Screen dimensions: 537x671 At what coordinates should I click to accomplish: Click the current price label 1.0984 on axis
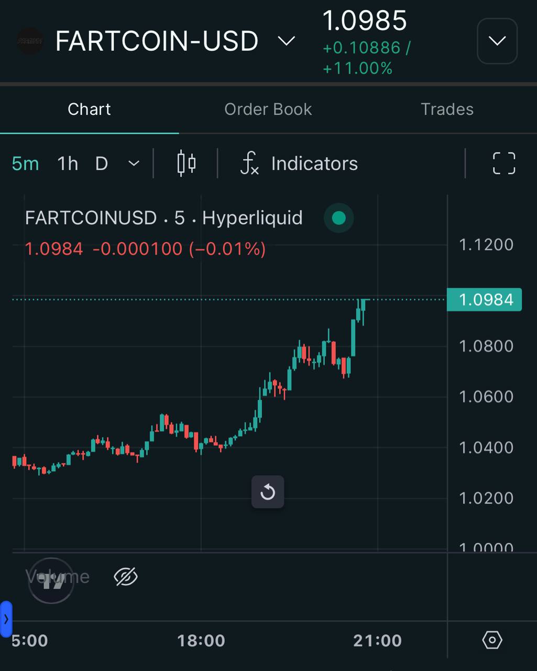pos(484,300)
